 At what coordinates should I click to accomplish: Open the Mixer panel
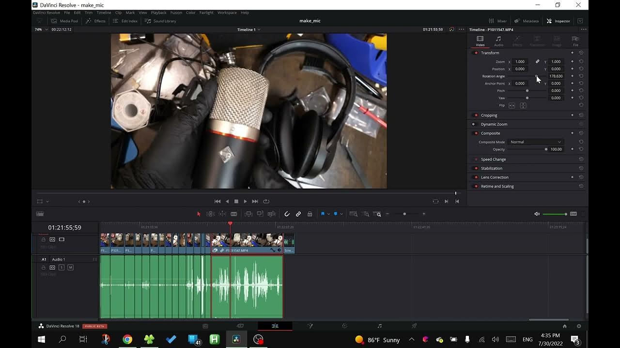498,21
